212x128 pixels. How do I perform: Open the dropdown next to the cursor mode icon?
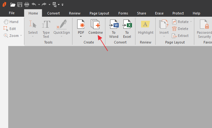59,5
